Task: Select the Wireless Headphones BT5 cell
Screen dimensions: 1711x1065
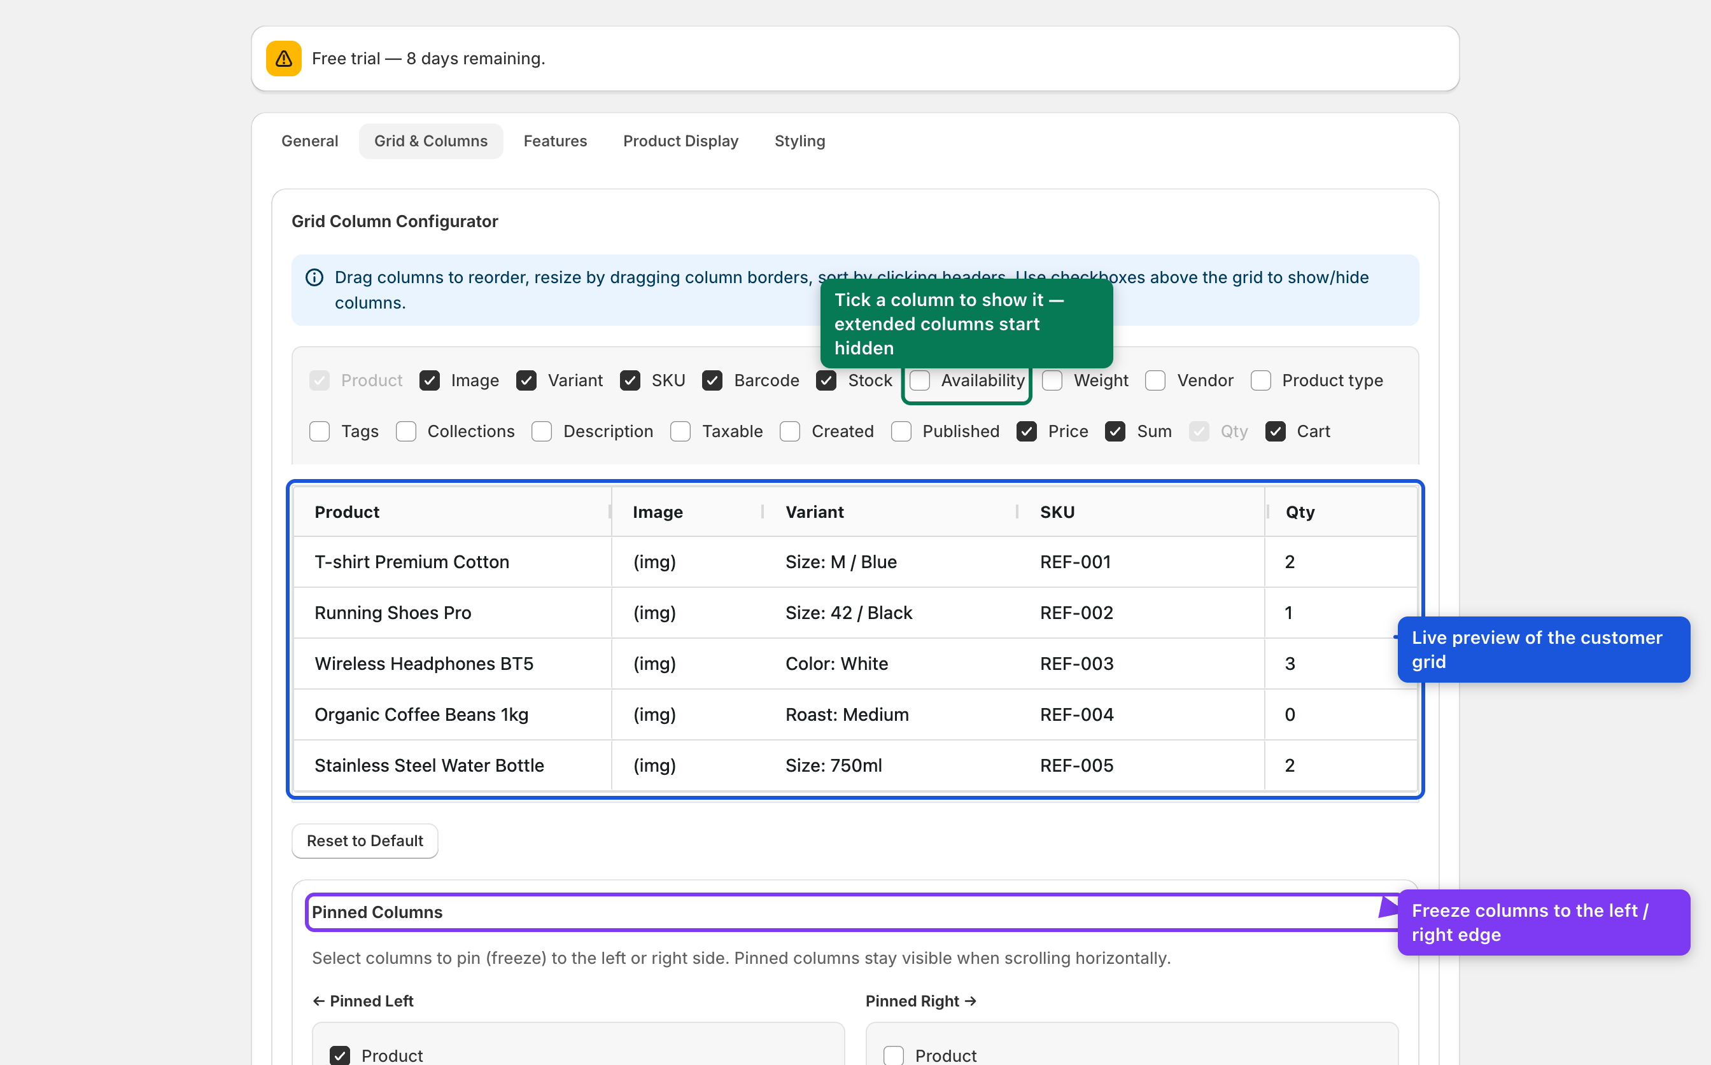Action: [x=453, y=664]
